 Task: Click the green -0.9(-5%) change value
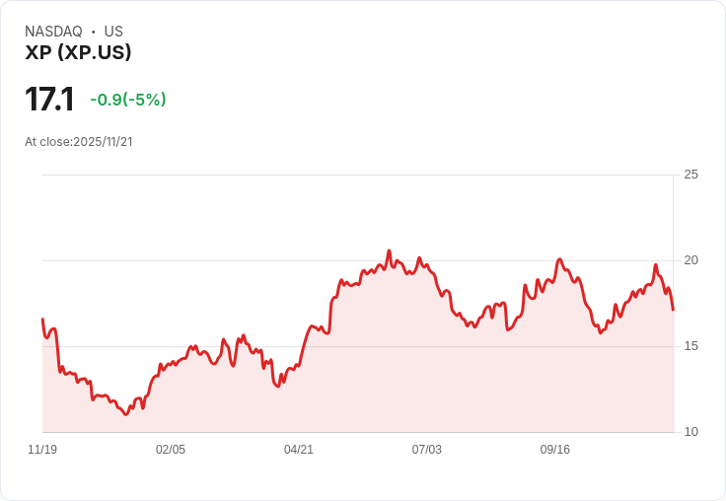click(x=127, y=100)
